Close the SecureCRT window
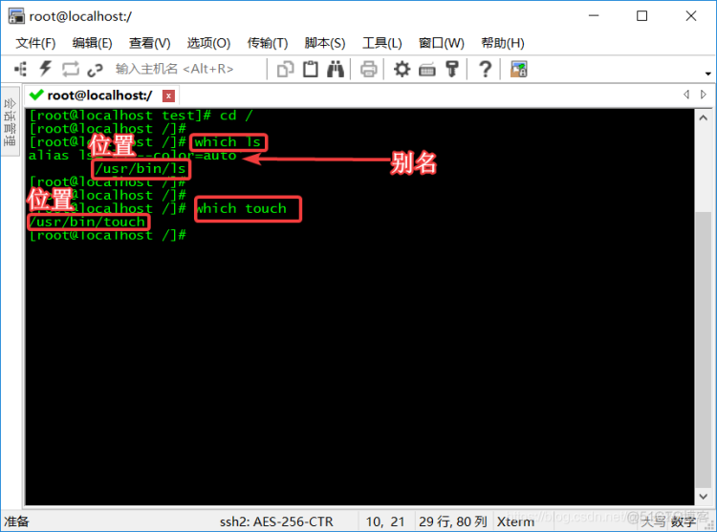This screenshot has width=717, height=532. [691, 16]
